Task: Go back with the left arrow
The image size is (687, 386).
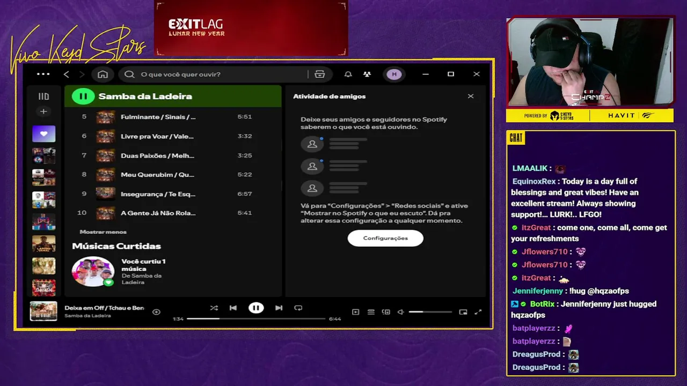Action: (67, 74)
